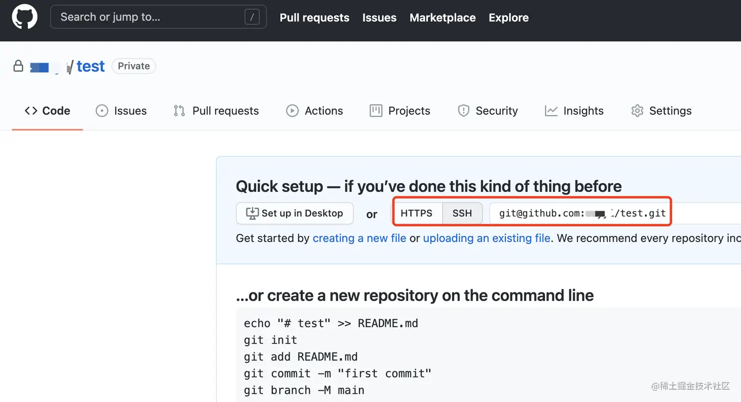Click the Actions tab play icon
This screenshot has height=402, width=741.
tap(292, 111)
